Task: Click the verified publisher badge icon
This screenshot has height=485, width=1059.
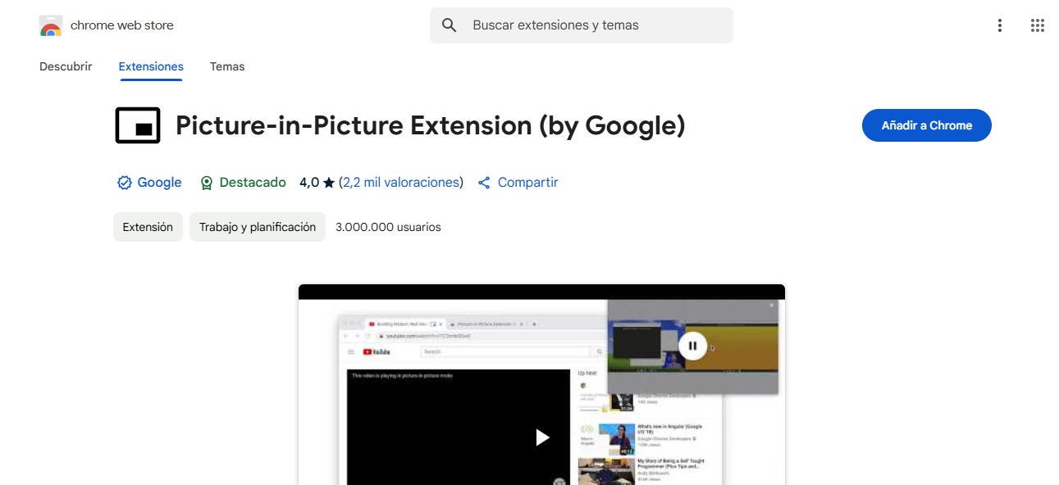Action: pyautogui.click(x=125, y=183)
